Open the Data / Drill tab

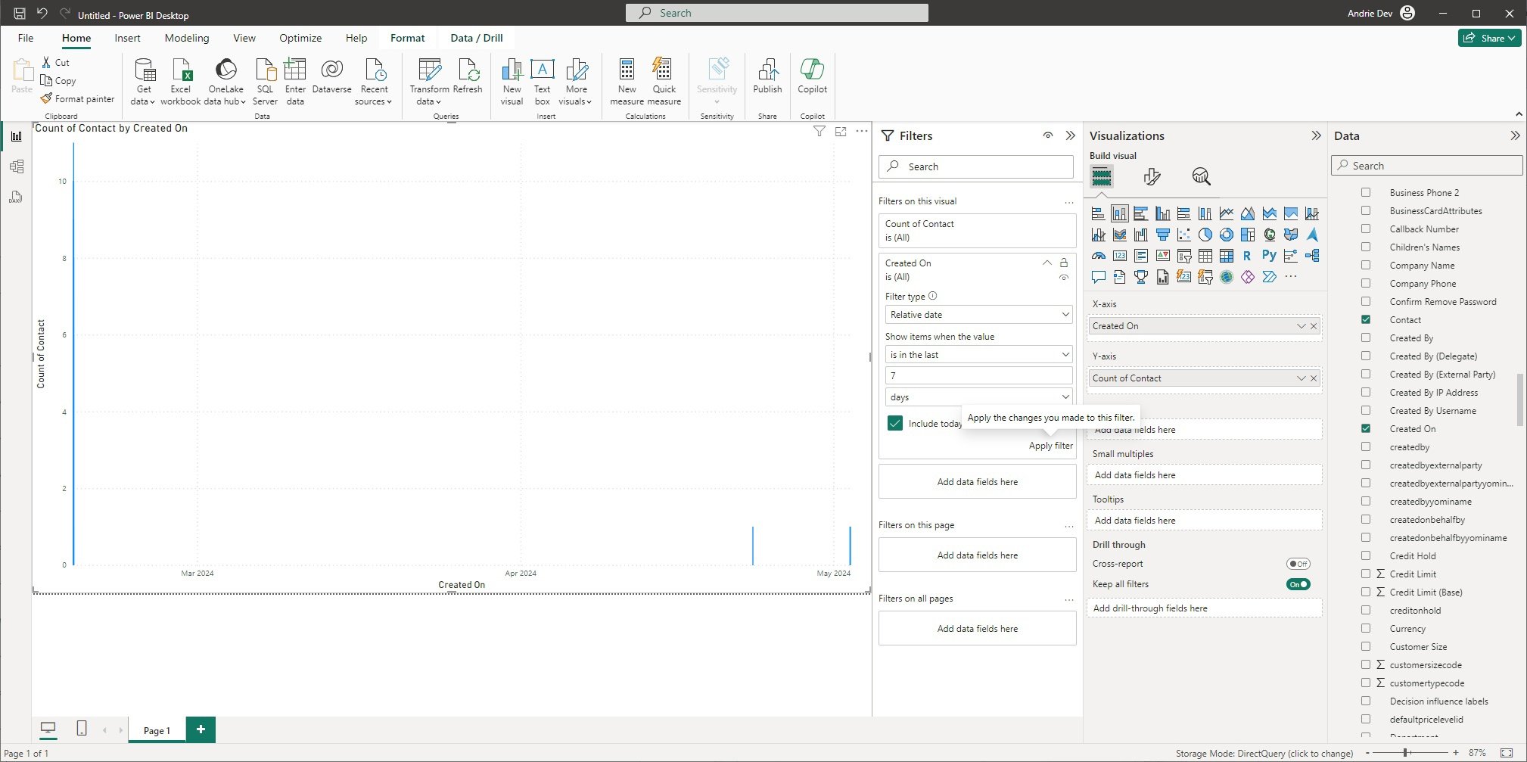click(x=477, y=38)
